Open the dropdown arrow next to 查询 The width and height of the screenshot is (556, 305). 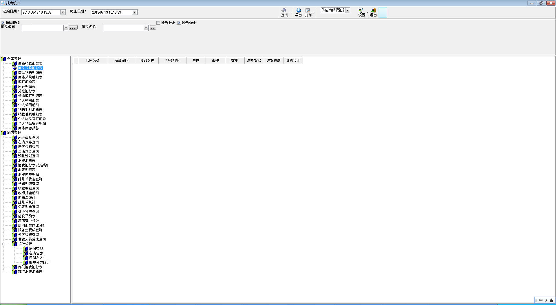[x=290, y=12]
